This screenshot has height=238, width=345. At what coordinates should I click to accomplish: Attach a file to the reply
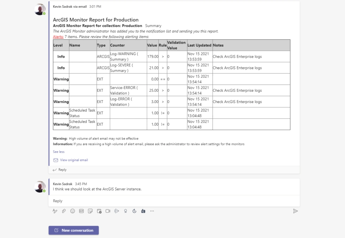(63, 211)
